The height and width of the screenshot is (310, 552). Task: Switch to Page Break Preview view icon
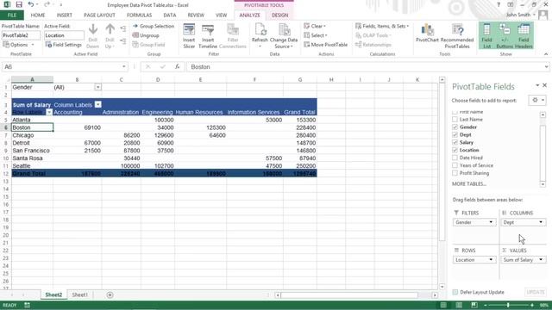[x=474, y=305]
